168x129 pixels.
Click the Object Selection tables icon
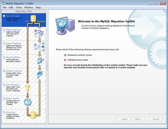pyautogui.click(x=40, y=33)
